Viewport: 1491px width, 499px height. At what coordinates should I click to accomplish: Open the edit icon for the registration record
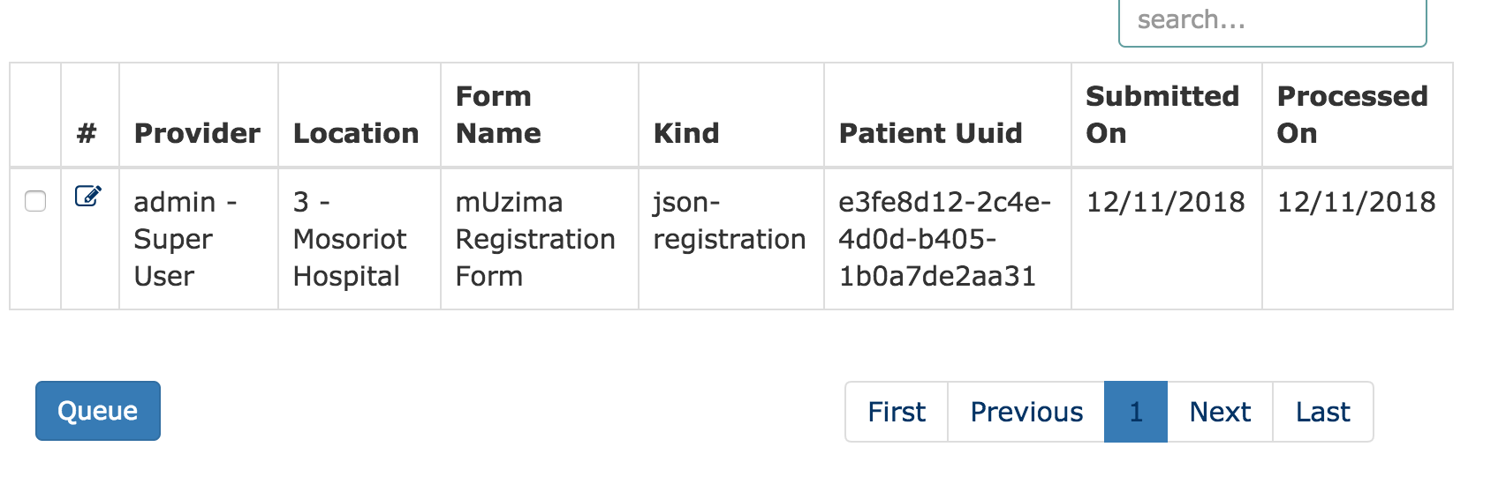[88, 196]
